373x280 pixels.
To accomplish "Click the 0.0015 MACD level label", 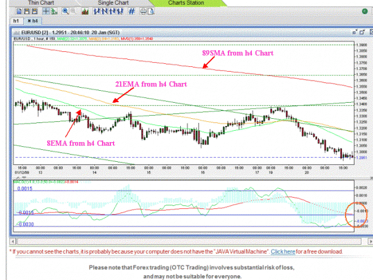I will 24,189.
